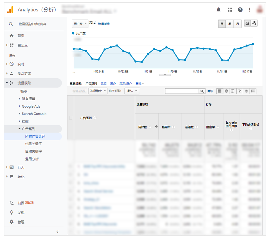Collapse the left sidebar with the arrow
270x238 pixels.
tap(57, 232)
